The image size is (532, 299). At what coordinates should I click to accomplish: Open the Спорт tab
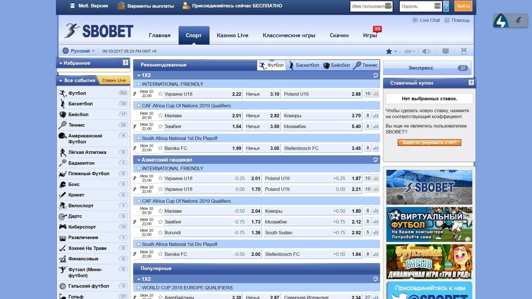(194, 35)
